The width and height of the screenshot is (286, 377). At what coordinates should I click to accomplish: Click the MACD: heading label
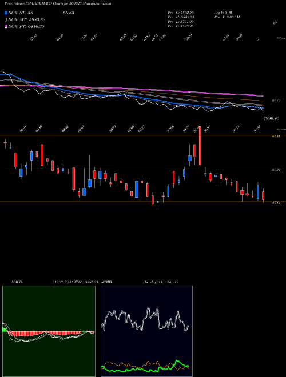[17, 282]
